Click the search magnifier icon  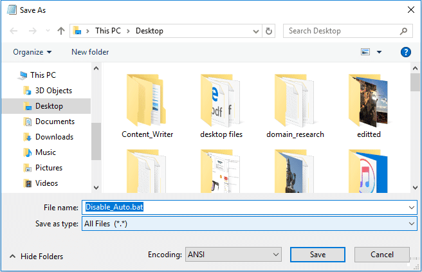point(403,32)
